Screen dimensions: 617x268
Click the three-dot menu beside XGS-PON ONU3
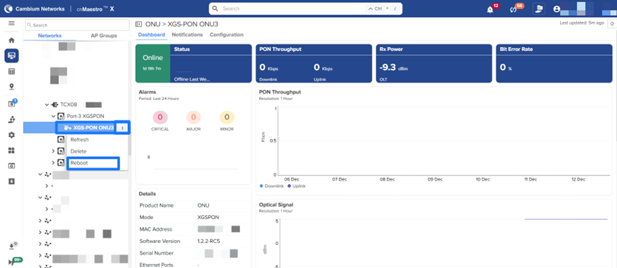tap(123, 128)
